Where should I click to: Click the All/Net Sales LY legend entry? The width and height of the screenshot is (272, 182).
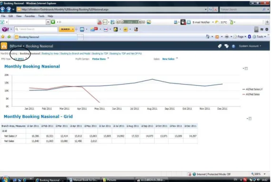click(253, 89)
